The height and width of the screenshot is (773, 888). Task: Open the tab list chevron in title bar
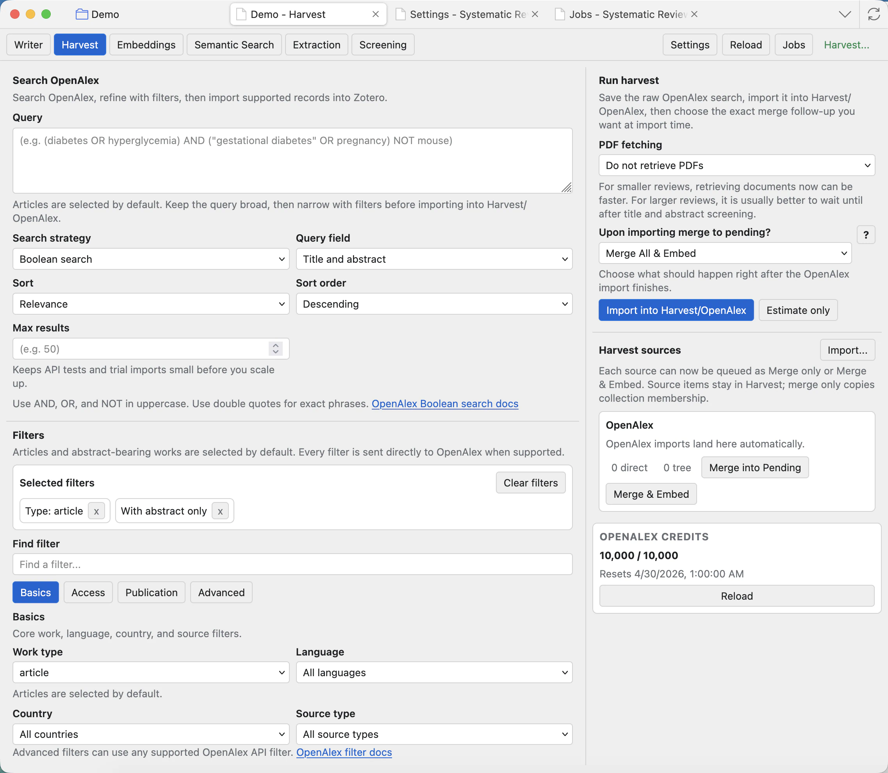click(845, 14)
